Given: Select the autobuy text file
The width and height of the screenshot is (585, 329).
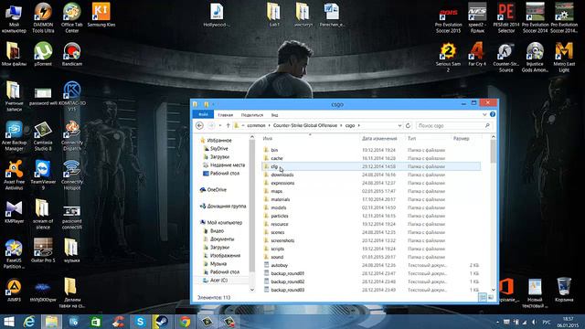Looking at the screenshot, I should [x=279, y=265].
